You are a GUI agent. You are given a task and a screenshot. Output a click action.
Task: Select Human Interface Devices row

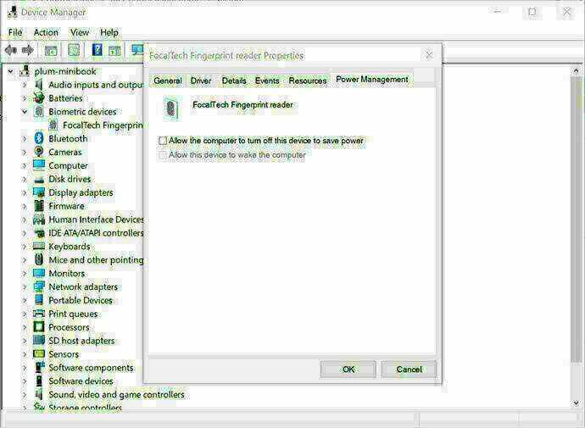97,220
